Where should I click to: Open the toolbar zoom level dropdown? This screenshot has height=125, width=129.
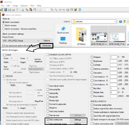[x=48, y=10]
